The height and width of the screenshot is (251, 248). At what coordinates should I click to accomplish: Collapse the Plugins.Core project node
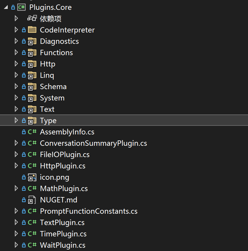[x=6, y=7]
